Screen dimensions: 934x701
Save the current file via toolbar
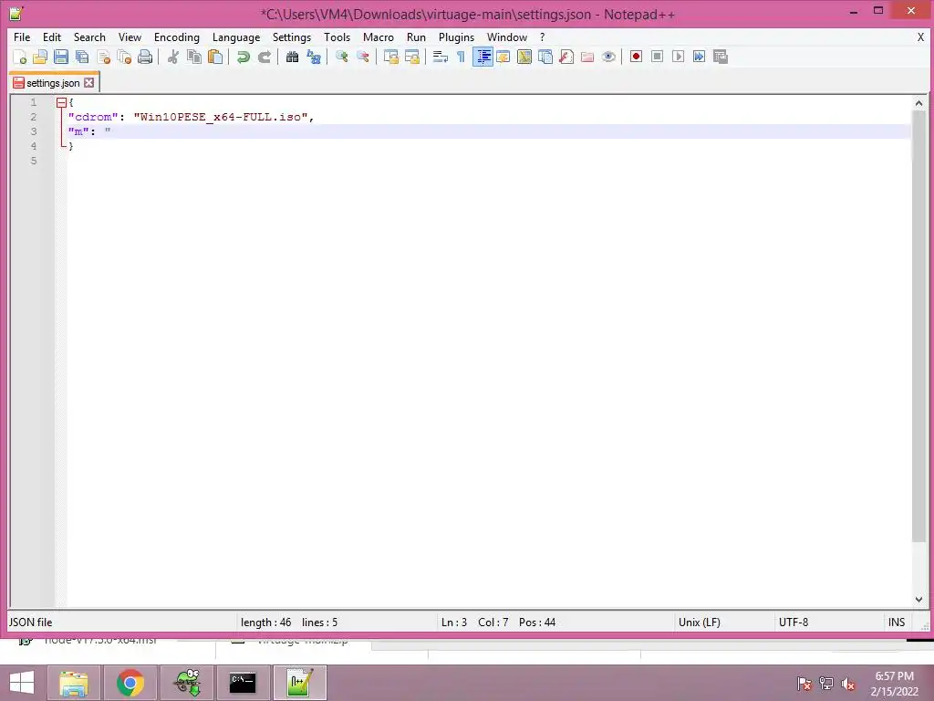pos(61,58)
